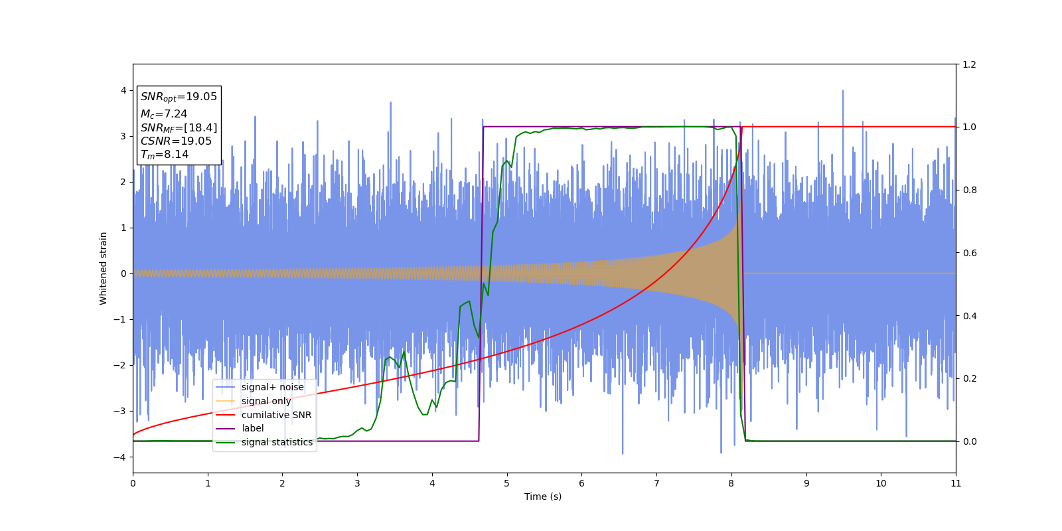Click x-axis tick label 8

pyautogui.click(x=731, y=483)
